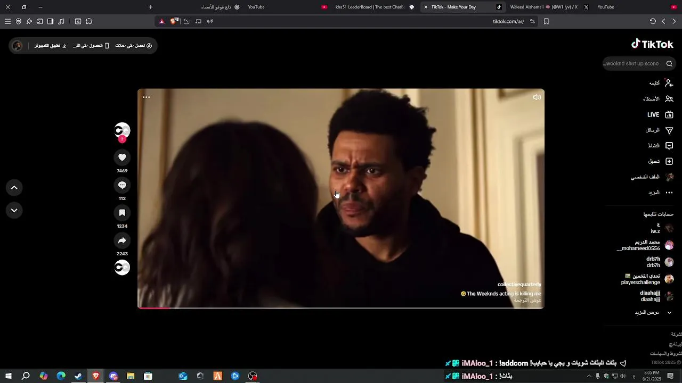The height and width of the screenshot is (383, 682).
Task: Open Brave VPN shield icon
Action: [x=18, y=21]
